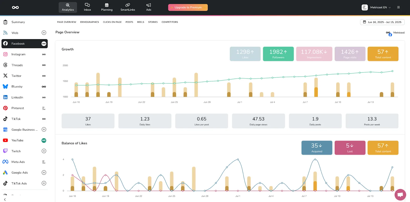Add a Web connection with plus button
The width and height of the screenshot is (410, 202).
pos(44,33)
